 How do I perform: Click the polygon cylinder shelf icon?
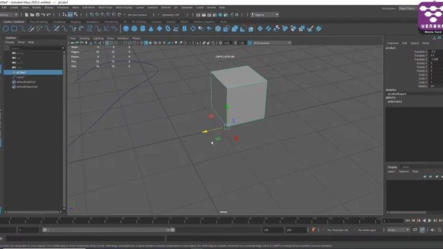click(143, 28)
